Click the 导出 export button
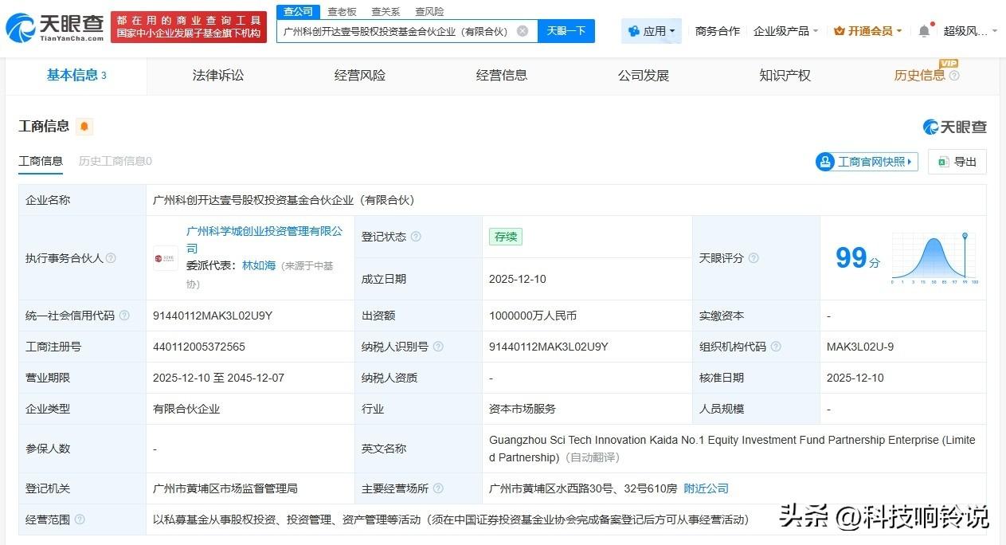This screenshot has height=545, width=1006. (x=957, y=162)
